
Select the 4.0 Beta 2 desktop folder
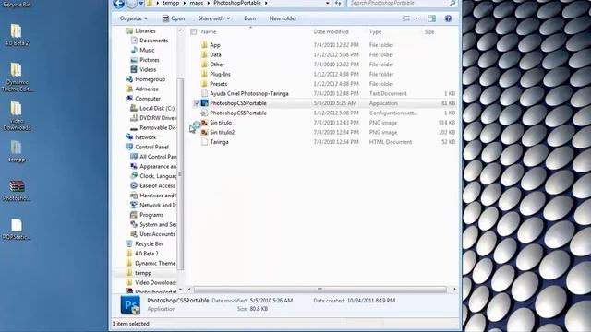pyautogui.click(x=16, y=35)
